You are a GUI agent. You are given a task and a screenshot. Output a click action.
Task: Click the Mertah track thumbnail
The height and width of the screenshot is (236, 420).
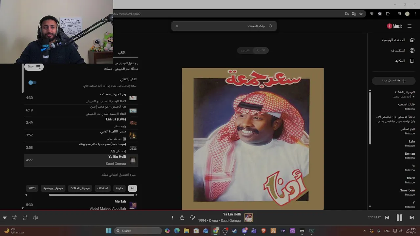click(x=133, y=205)
